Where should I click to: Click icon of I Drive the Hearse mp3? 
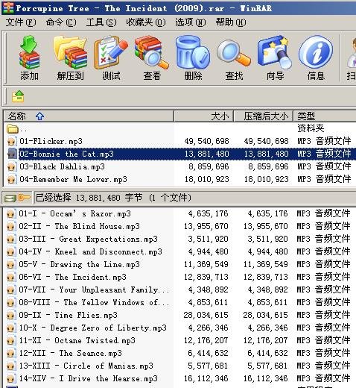click(10, 379)
